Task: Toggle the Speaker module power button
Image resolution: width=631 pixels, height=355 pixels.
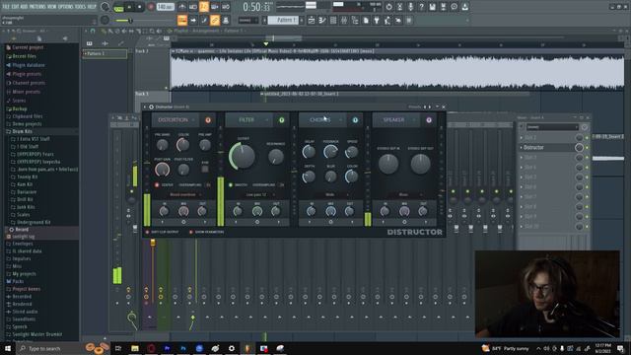Action: point(429,120)
